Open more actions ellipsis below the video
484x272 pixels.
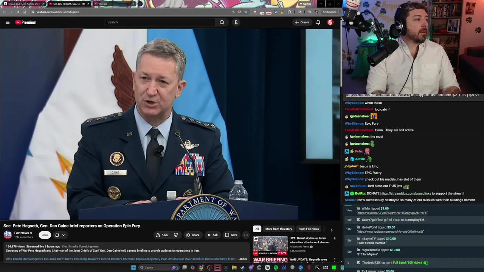(x=246, y=235)
